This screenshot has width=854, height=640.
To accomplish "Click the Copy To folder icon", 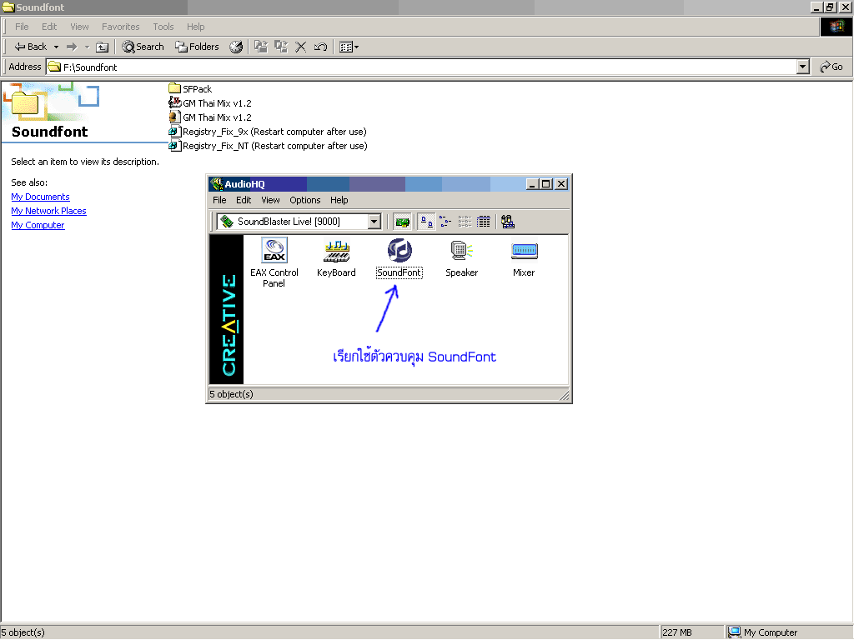I will point(281,47).
